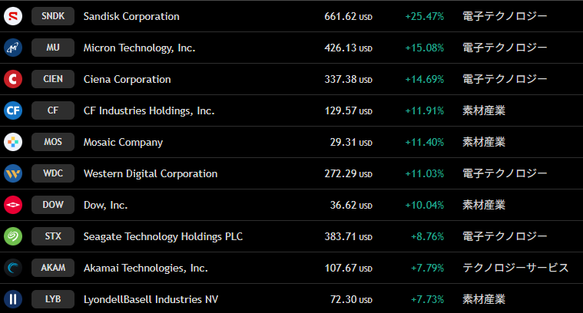Screen dimensions: 583x313
Task: Open the Mosaic Company name link
Action: pyautogui.click(x=123, y=142)
